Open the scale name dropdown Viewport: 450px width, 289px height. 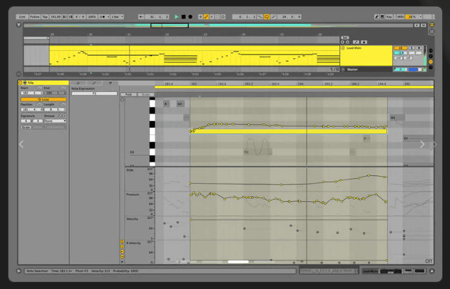click(56, 127)
